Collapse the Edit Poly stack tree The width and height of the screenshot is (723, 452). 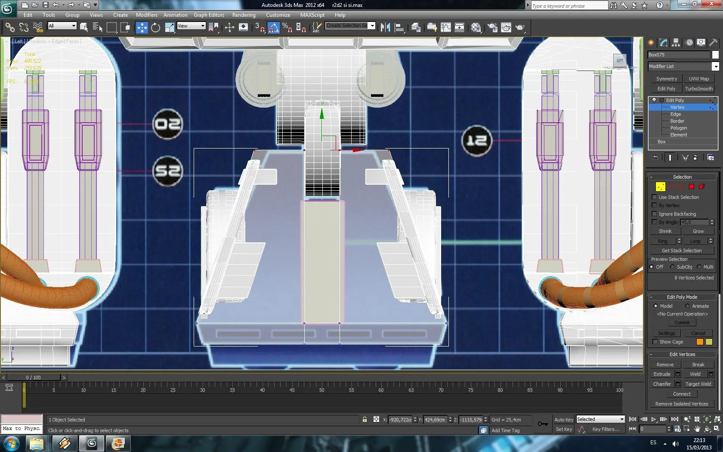(661, 100)
